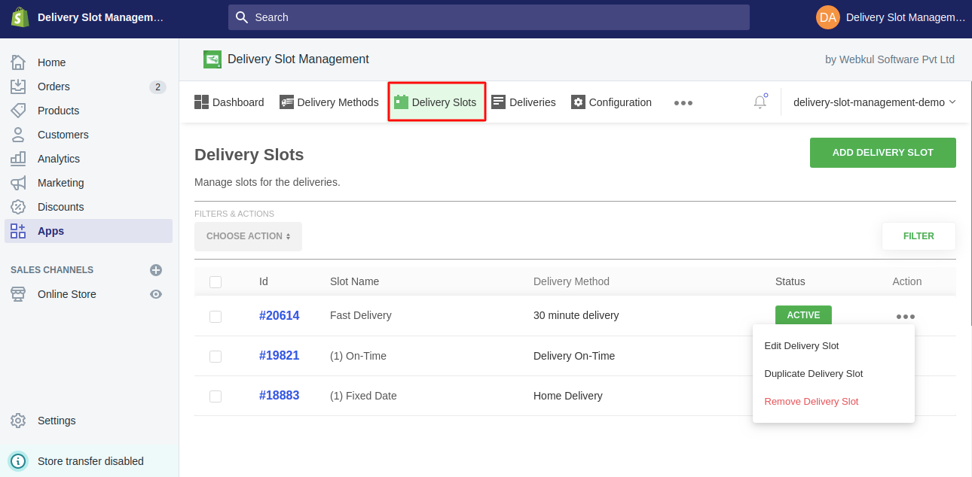Click Add Delivery Slot button
This screenshot has height=477, width=972.
[x=883, y=153]
